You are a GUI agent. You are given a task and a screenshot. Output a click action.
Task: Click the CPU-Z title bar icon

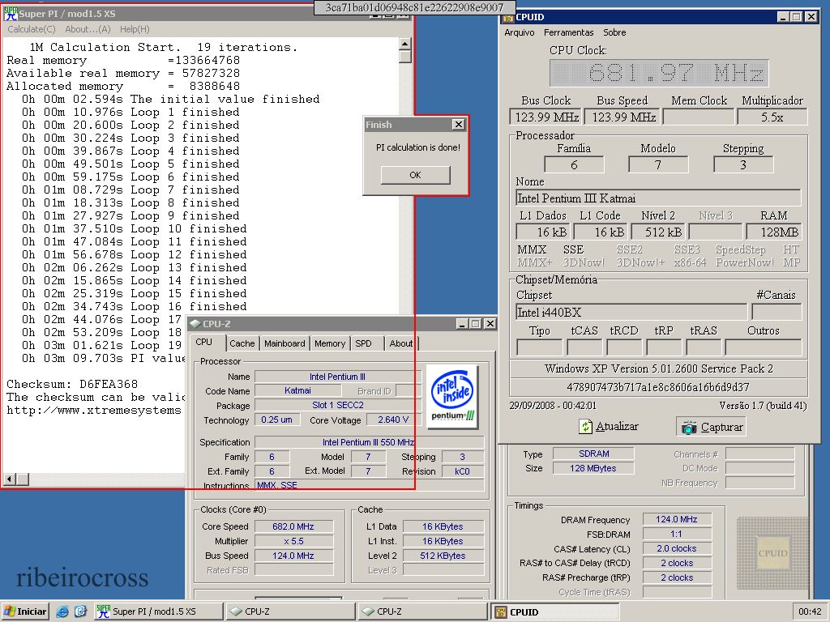pos(195,324)
